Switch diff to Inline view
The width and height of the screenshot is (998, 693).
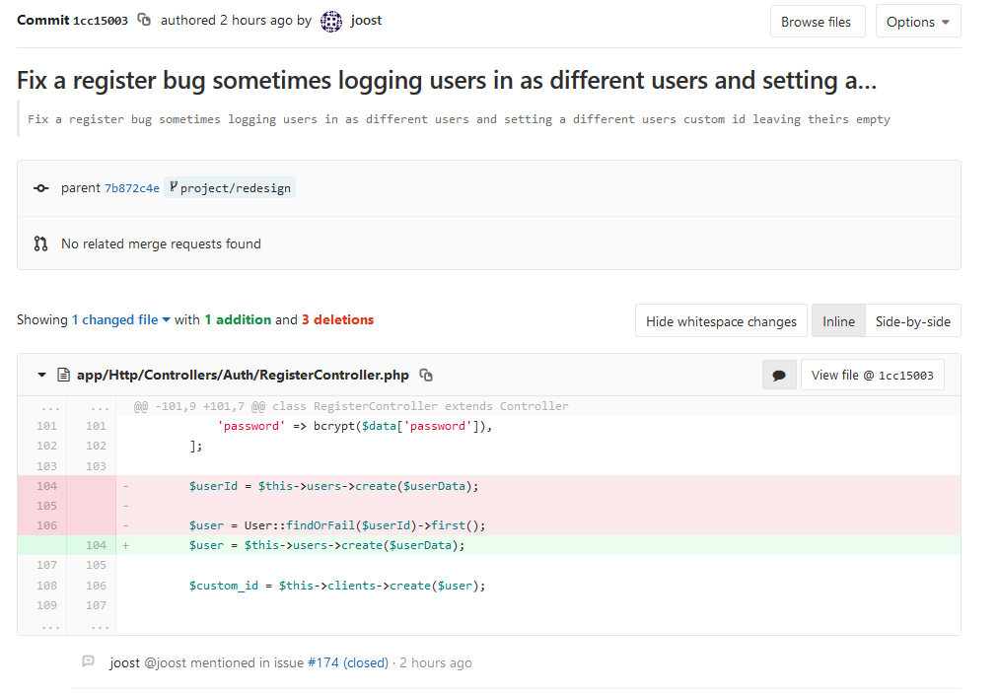coord(838,321)
